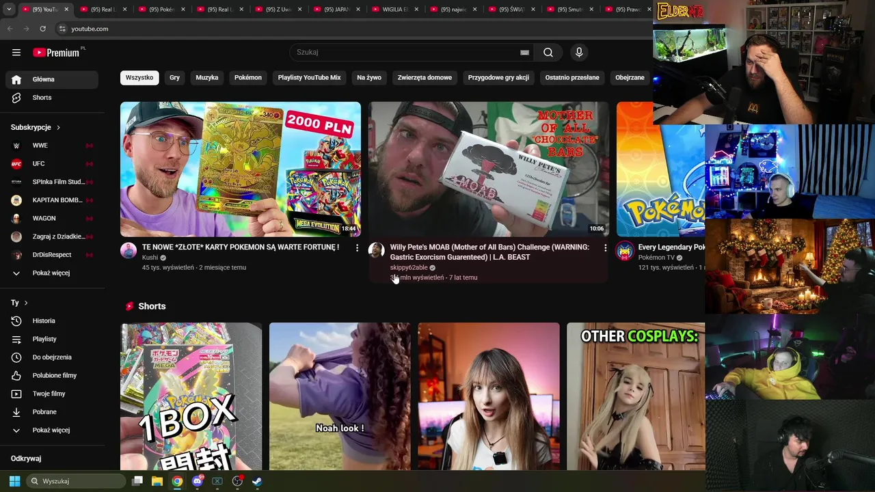This screenshot has height=492, width=875.
Task: Close the ŚWIAT browser tab
Action: [533, 10]
